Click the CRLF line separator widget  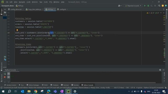(x=127, y=88)
